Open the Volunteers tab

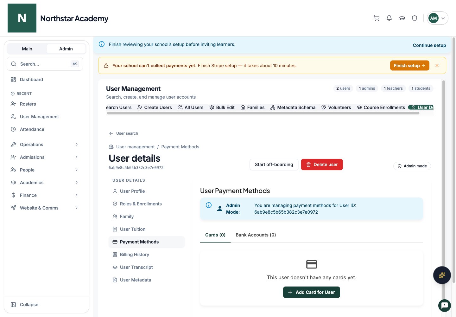pyautogui.click(x=336, y=107)
